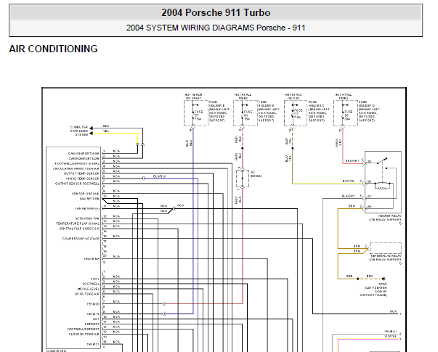Click the 'TERM 30' pin label
The width and height of the screenshot is (438, 352).
[x=93, y=304]
